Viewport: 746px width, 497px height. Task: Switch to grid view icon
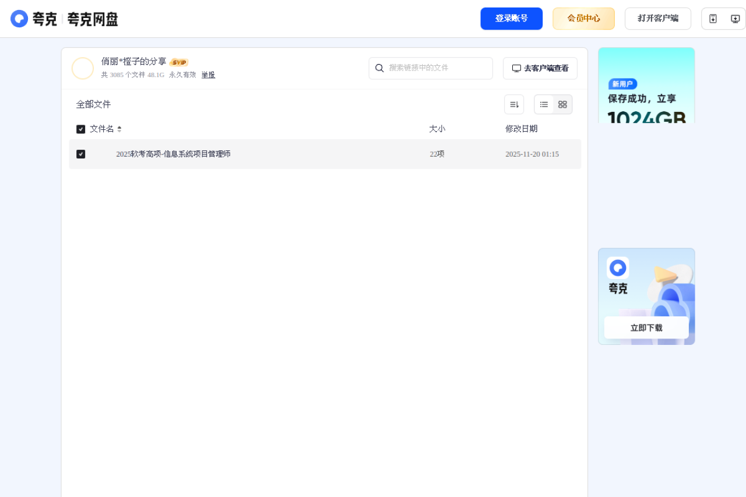562,104
